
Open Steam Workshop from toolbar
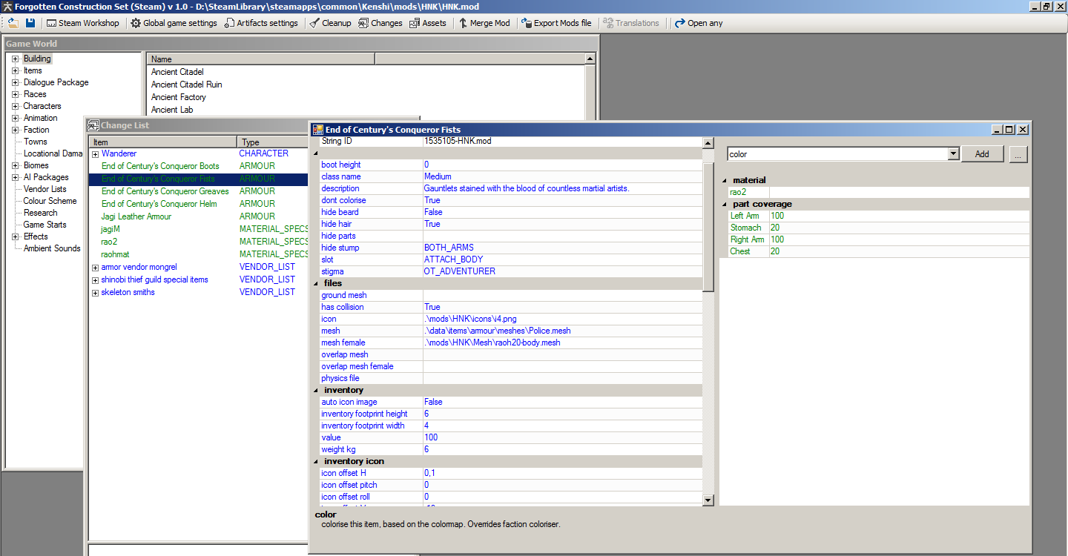(82, 23)
